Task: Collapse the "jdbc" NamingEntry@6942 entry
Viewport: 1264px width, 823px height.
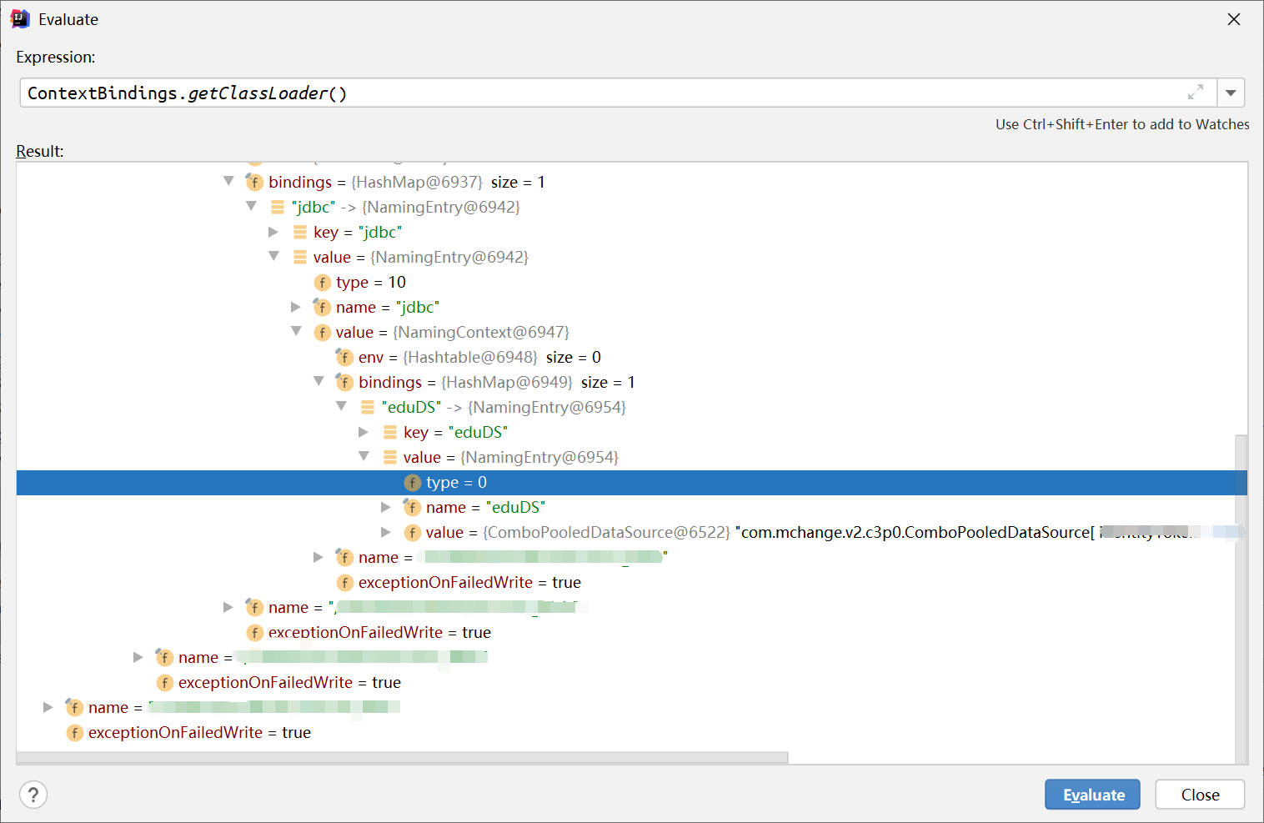Action: pos(251,207)
